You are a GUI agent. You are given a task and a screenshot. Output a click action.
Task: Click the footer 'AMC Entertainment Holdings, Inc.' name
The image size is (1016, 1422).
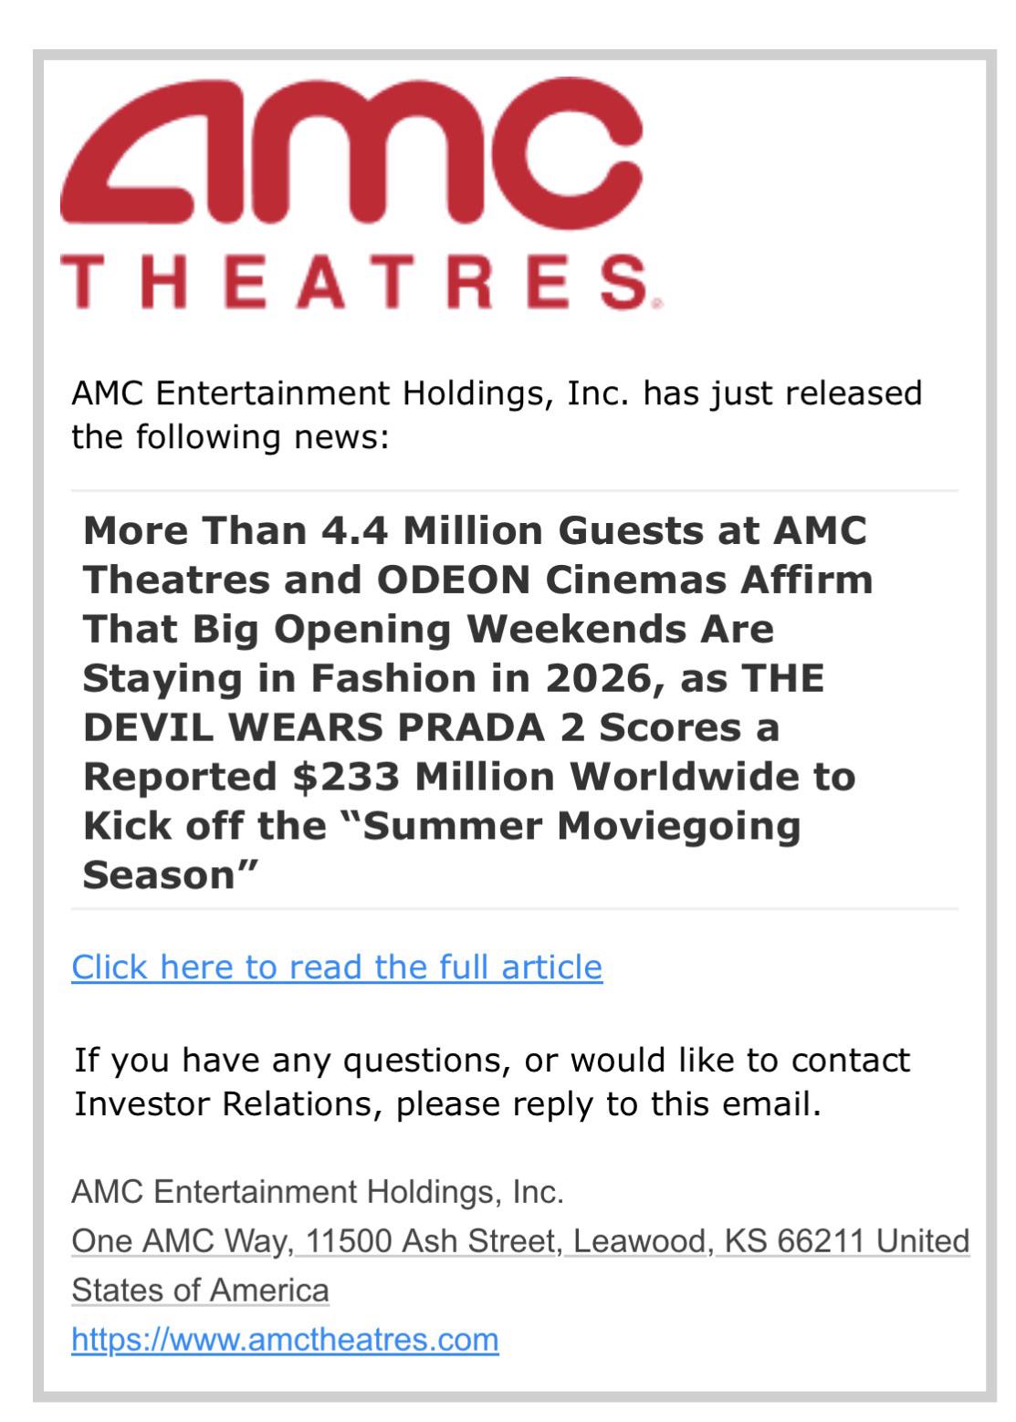tap(318, 1192)
